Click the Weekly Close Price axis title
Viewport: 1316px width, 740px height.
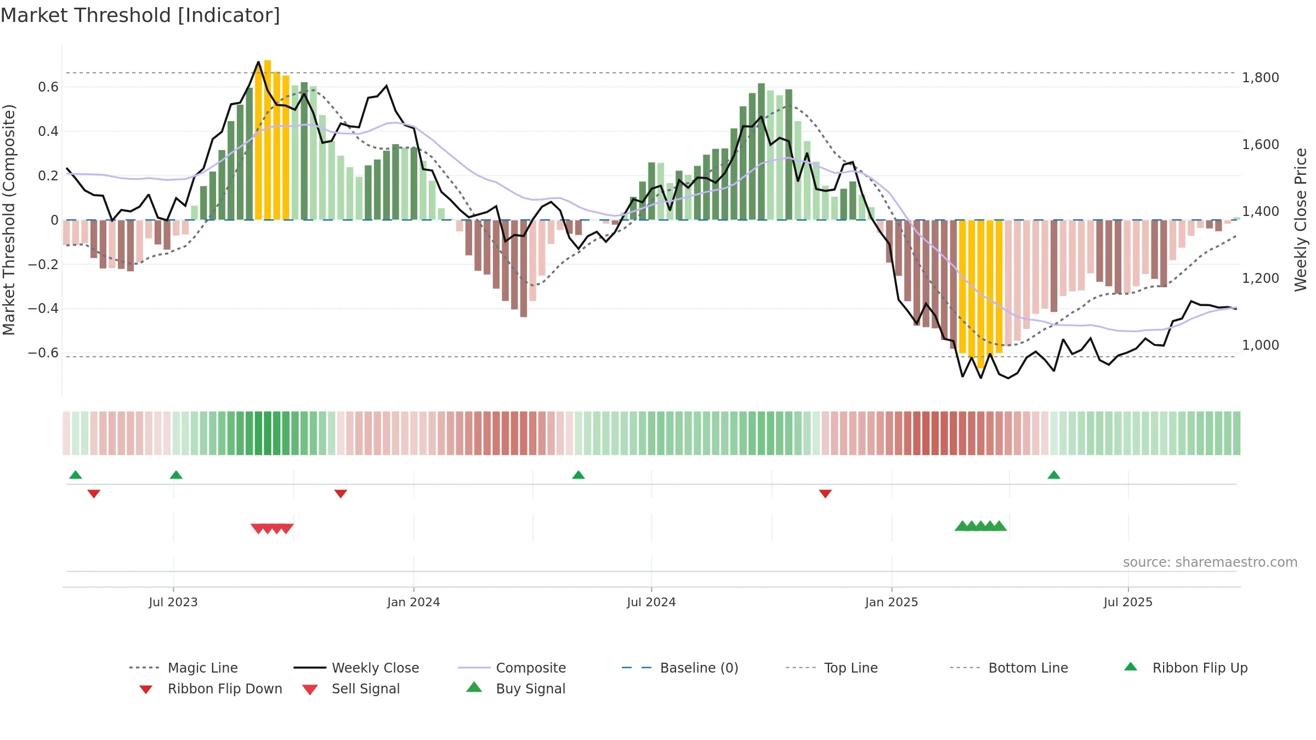click(1301, 219)
